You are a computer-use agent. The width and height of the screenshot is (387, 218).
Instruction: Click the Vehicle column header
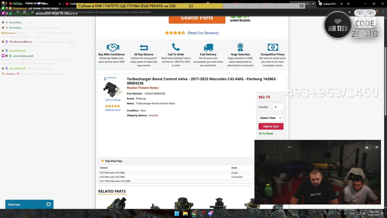pyautogui.click(x=104, y=168)
